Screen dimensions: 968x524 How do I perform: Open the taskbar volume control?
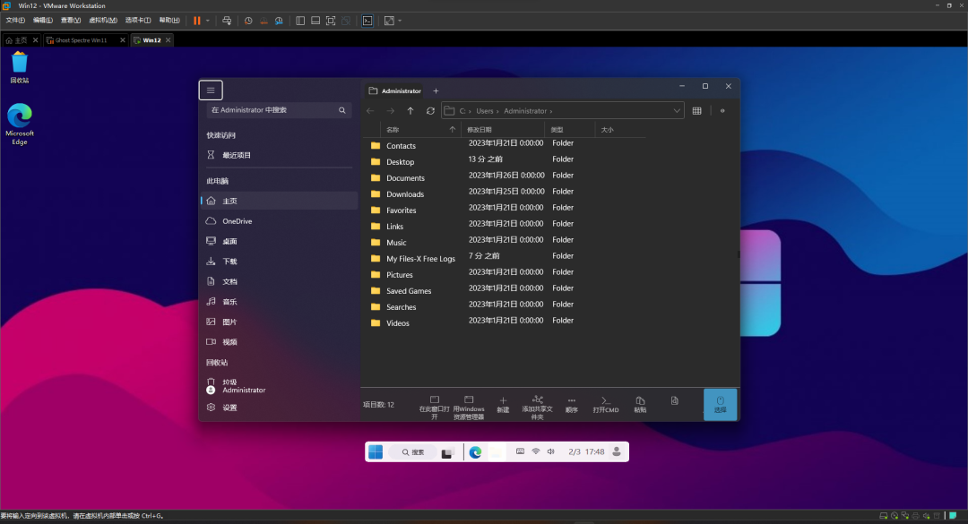tap(550, 451)
